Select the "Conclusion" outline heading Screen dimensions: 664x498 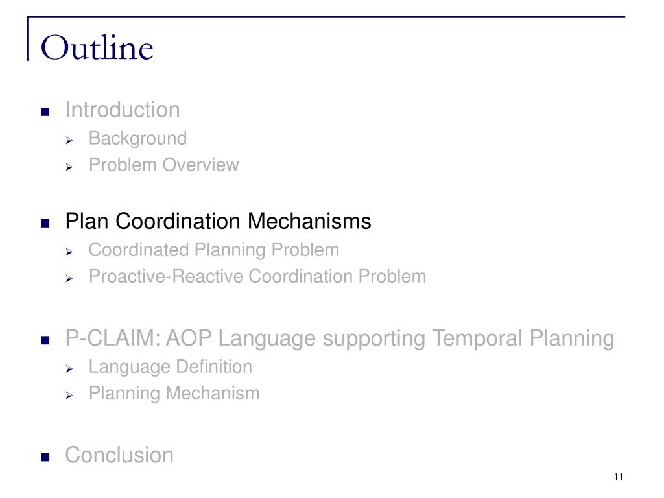click(119, 455)
